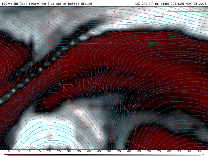Click the colorbar label "70"
The width and height of the screenshot is (208, 156).
coord(149,151)
